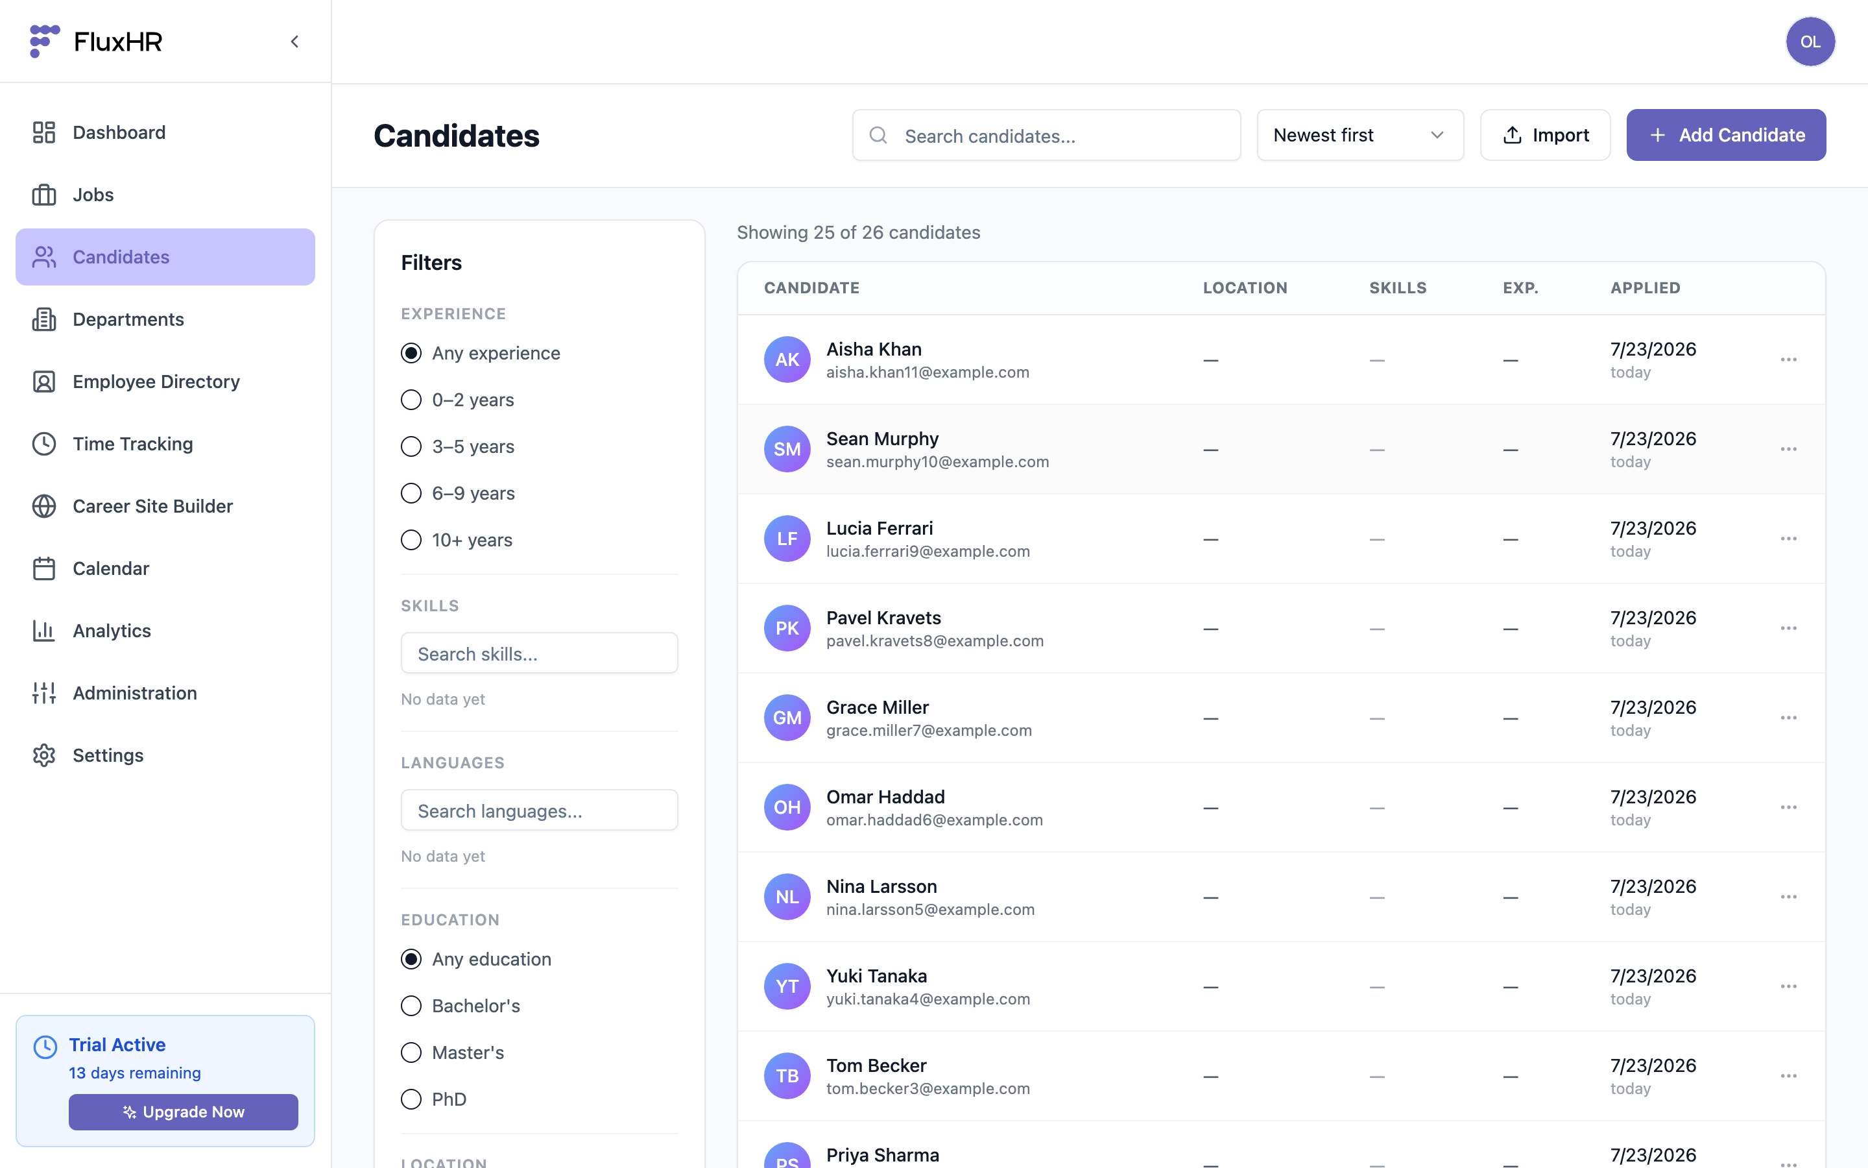Click email yuki.tanaka4@example.com

(x=928, y=999)
